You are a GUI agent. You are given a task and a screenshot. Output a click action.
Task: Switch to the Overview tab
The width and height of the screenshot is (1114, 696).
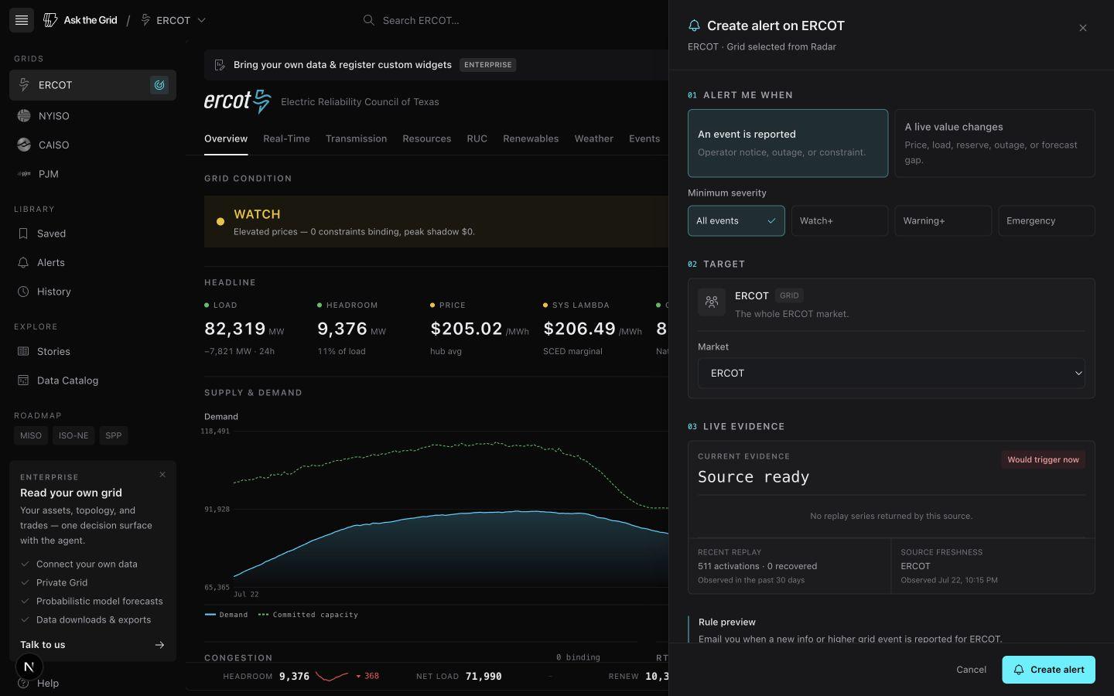pos(226,139)
